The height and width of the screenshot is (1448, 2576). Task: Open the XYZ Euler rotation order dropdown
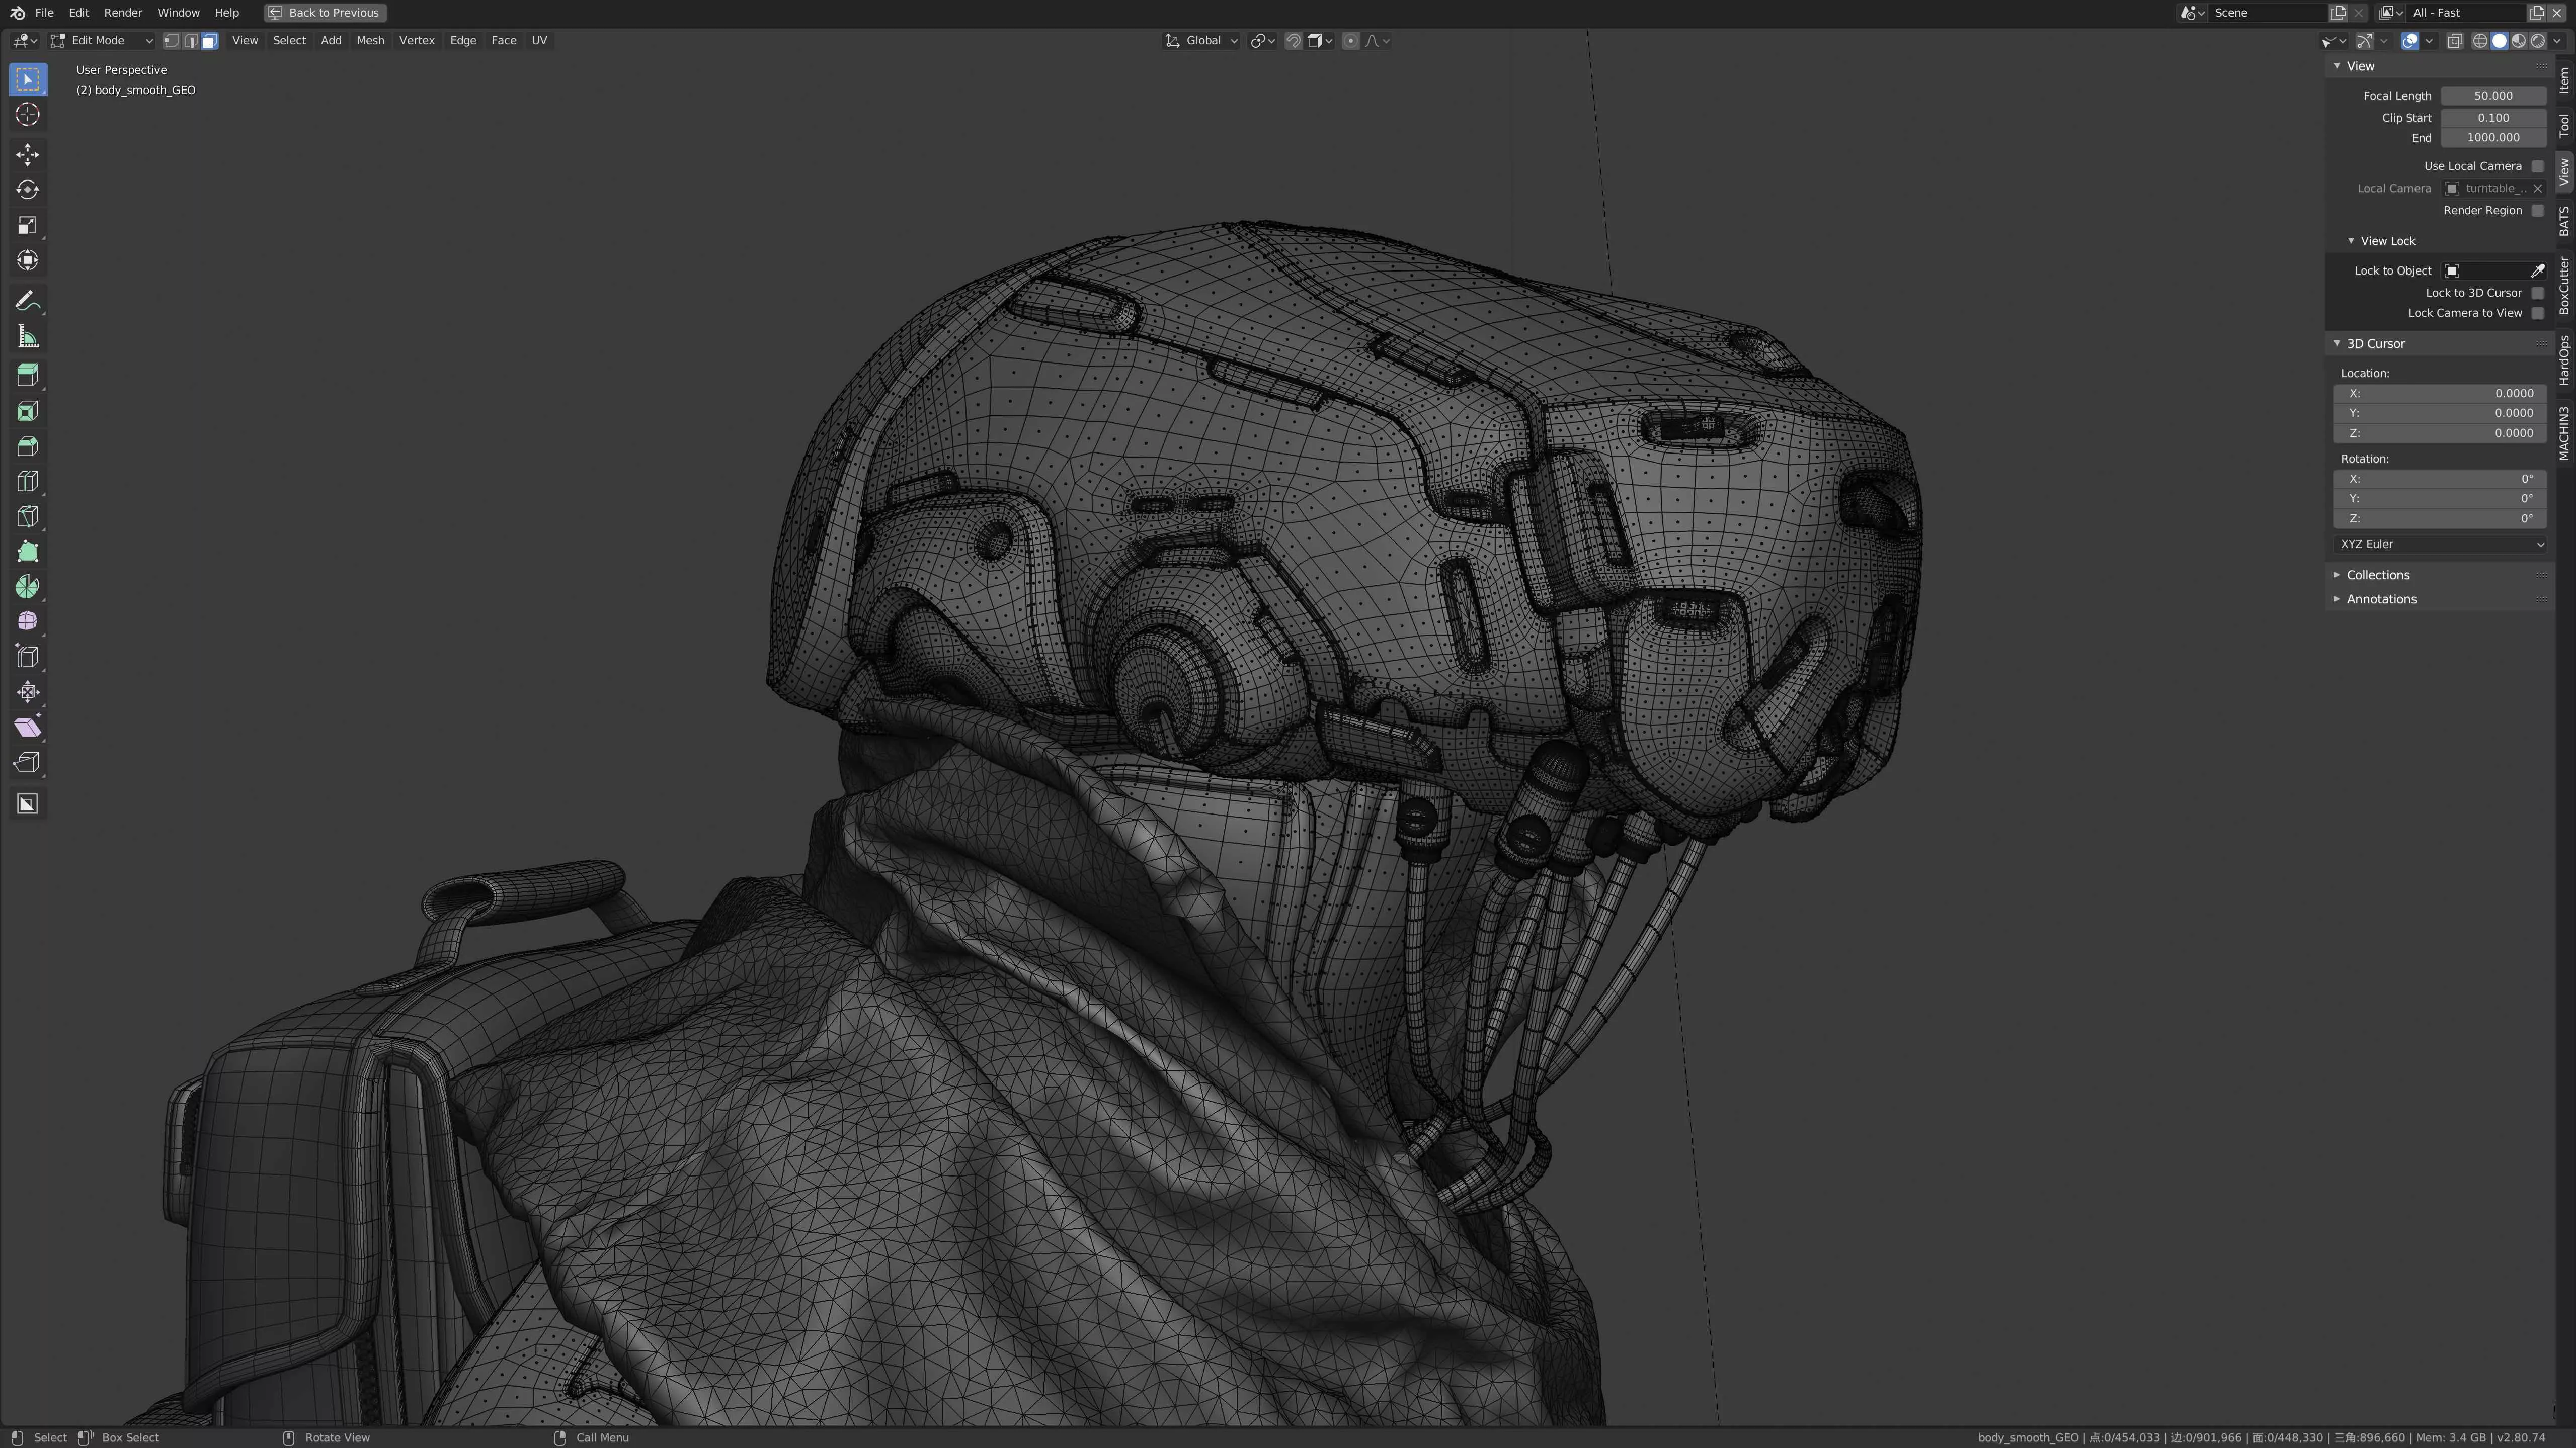click(x=2440, y=544)
